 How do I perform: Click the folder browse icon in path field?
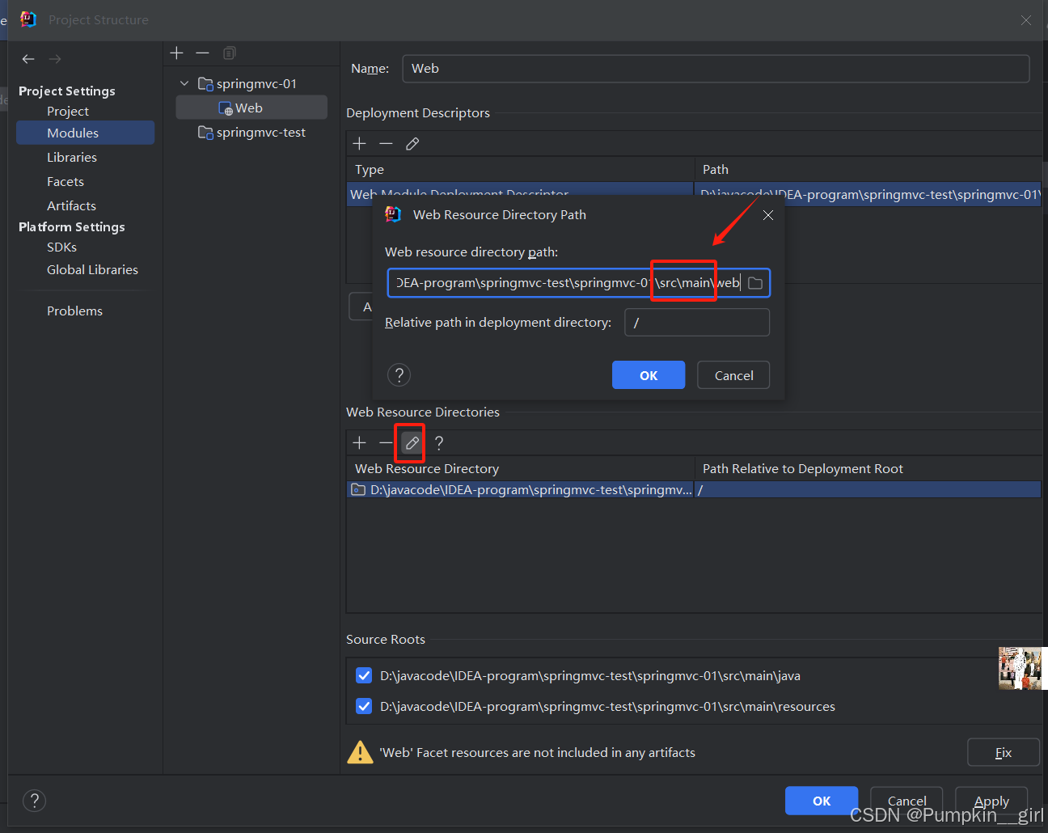tap(755, 283)
